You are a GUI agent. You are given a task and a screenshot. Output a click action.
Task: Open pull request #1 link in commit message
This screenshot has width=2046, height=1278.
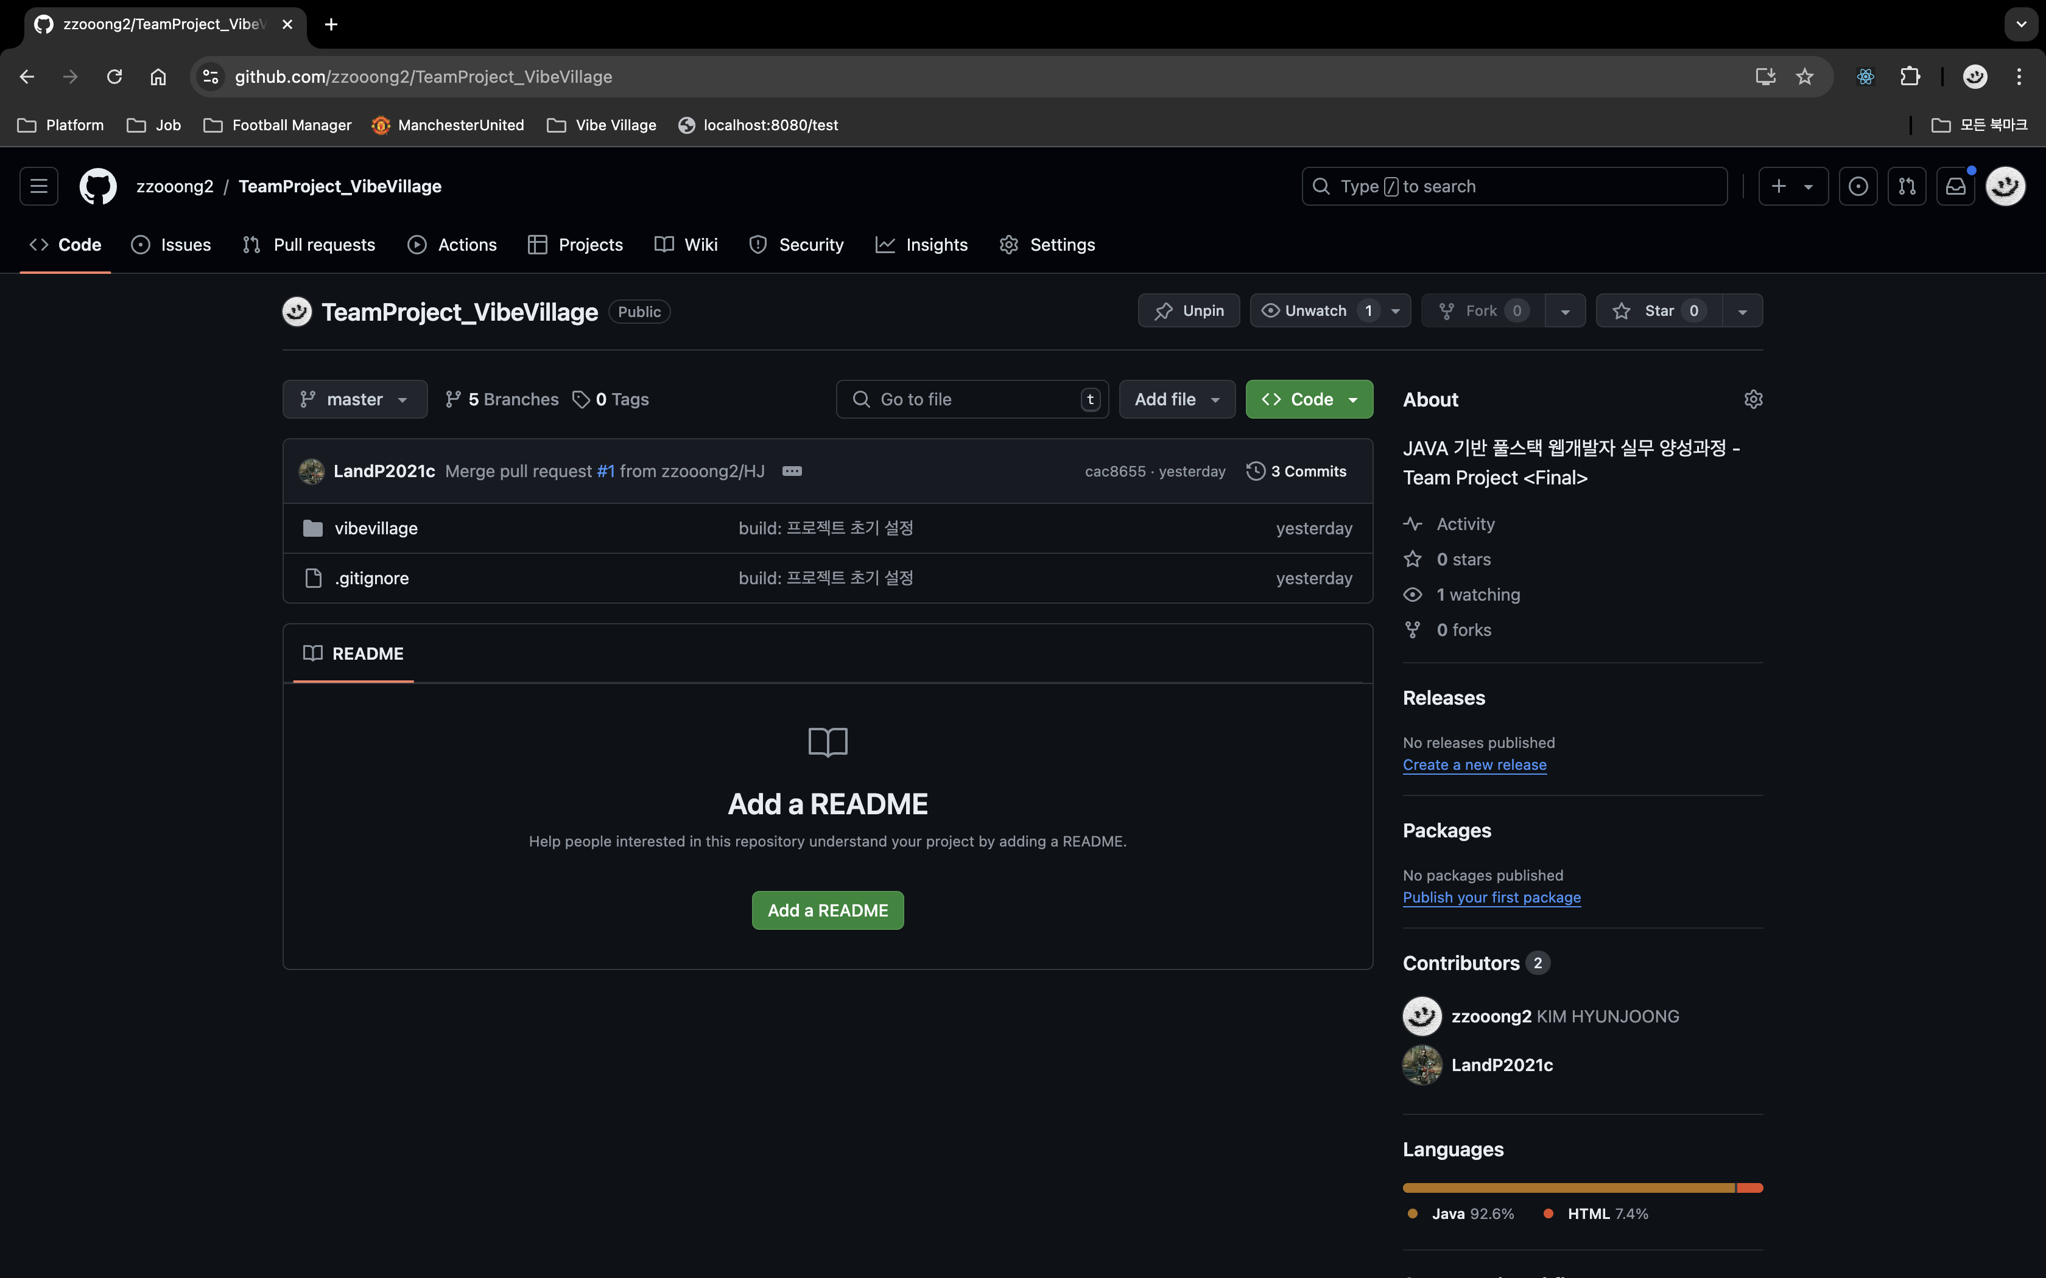click(605, 471)
